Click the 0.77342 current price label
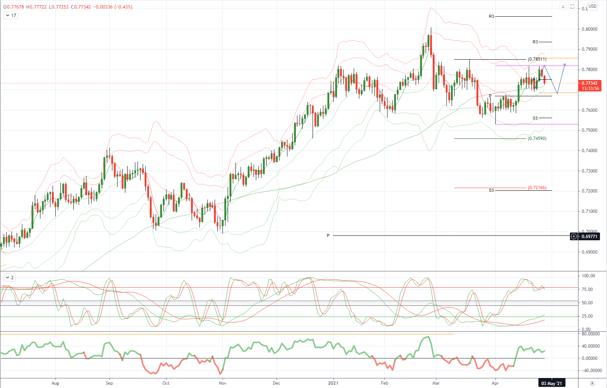 tap(590, 83)
